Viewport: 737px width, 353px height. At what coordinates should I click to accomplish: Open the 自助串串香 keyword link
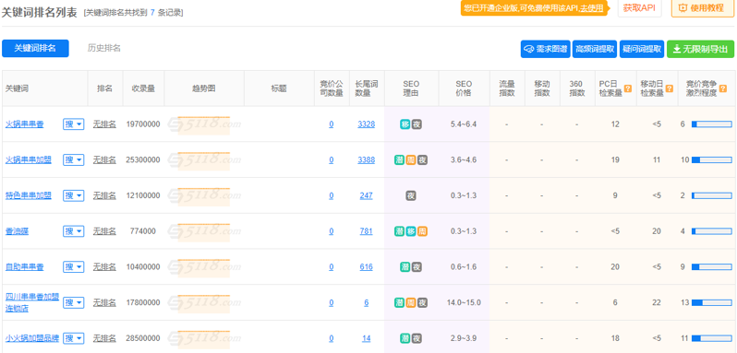(24, 266)
